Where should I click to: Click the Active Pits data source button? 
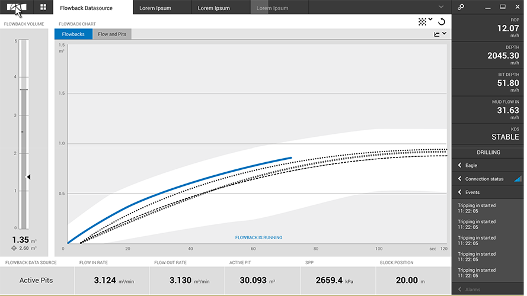pyautogui.click(x=37, y=281)
